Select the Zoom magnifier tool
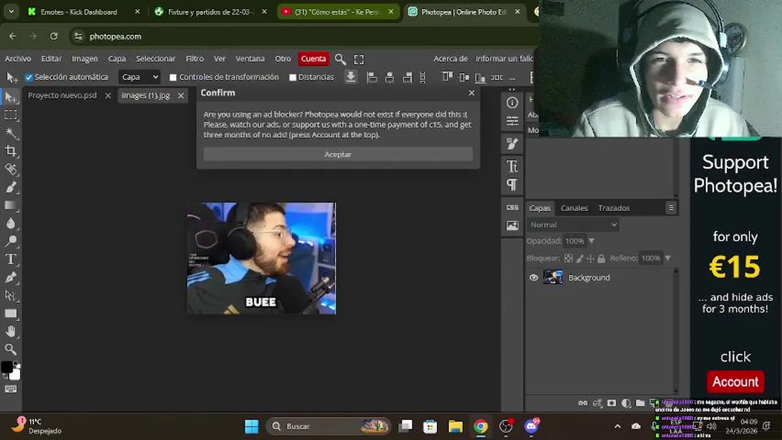The height and width of the screenshot is (440, 782). [11, 350]
